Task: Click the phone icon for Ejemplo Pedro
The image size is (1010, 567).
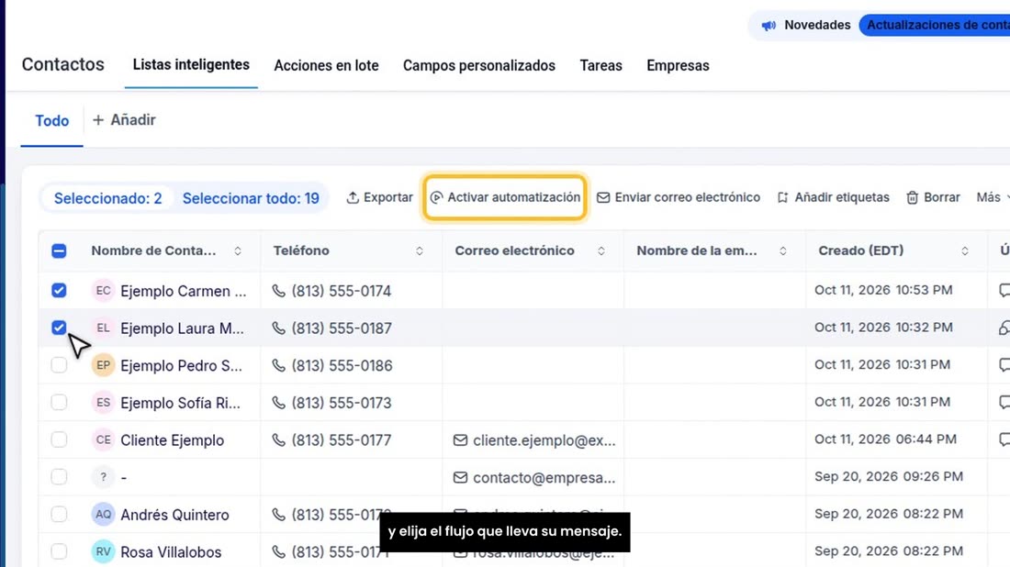Action: [x=278, y=365]
